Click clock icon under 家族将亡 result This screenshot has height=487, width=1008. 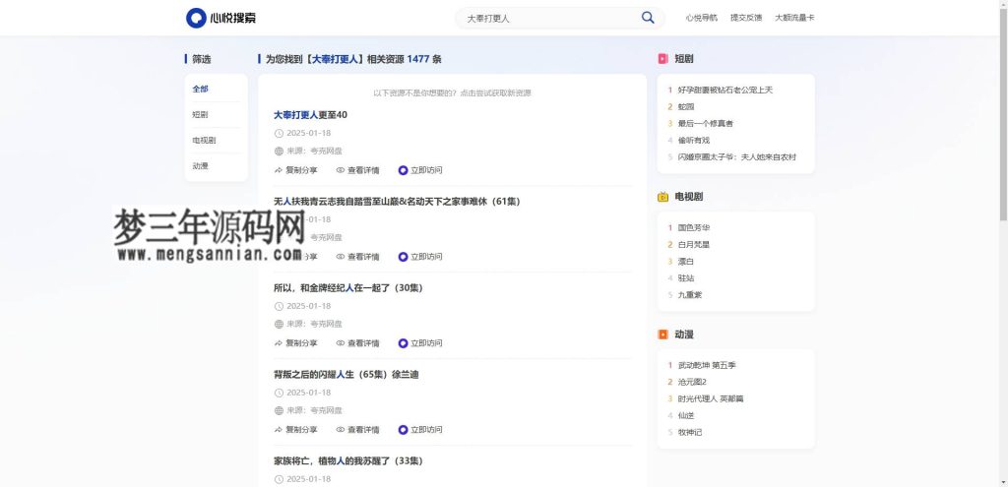click(279, 479)
